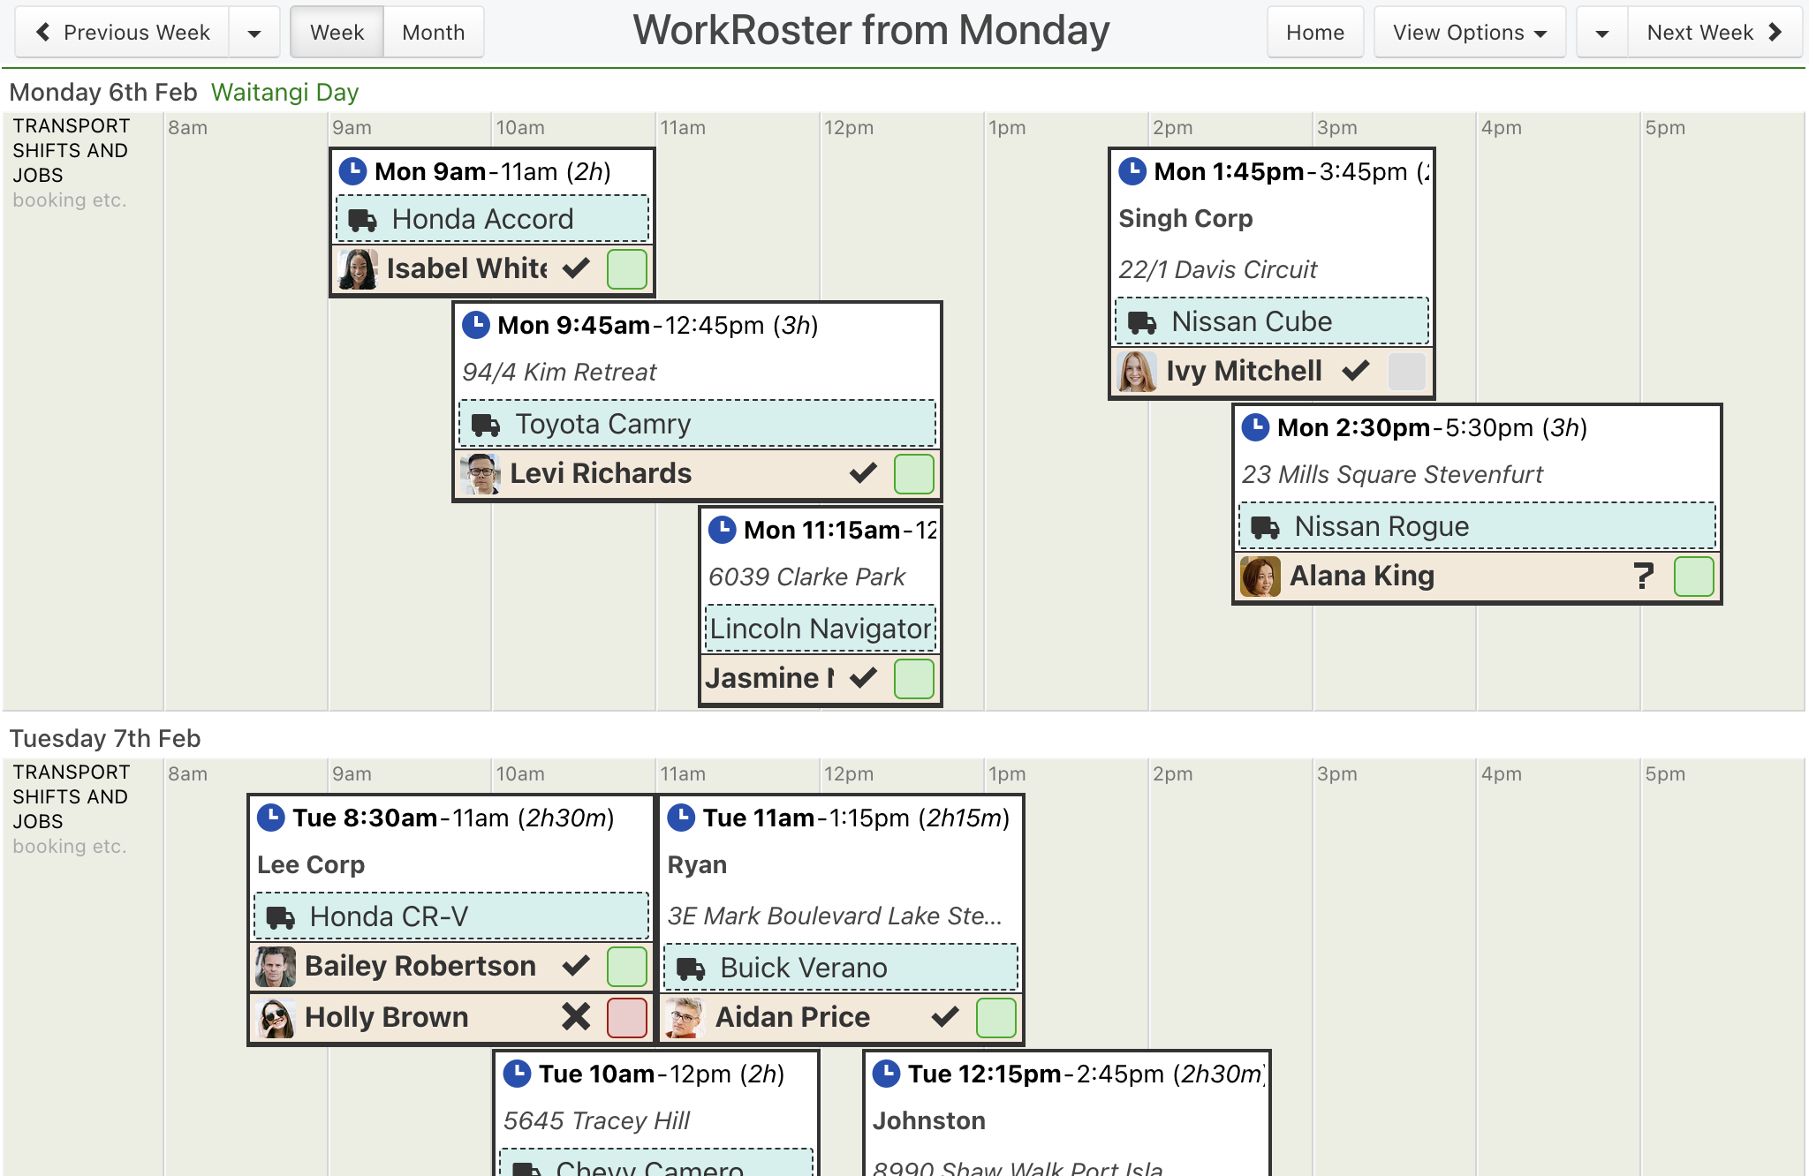Click the clock icon on Tue 12:15pm shift

[x=887, y=1074]
